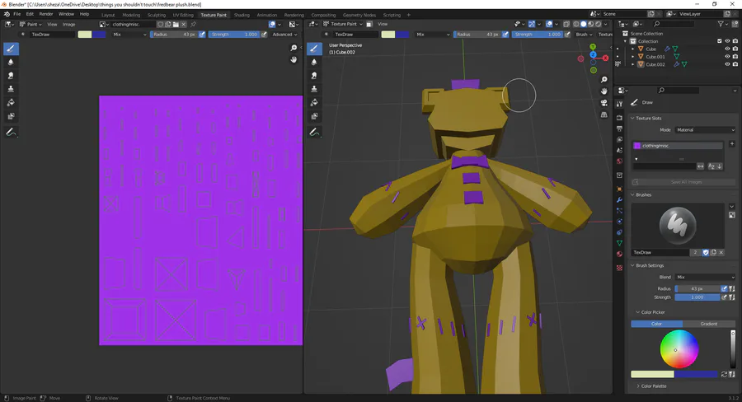The width and height of the screenshot is (742, 402).
Task: Adjust the Strength slider in Brush Settings
Action: pyautogui.click(x=697, y=297)
